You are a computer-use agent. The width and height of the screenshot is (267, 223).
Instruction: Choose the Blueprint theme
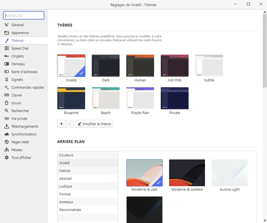coord(71,98)
